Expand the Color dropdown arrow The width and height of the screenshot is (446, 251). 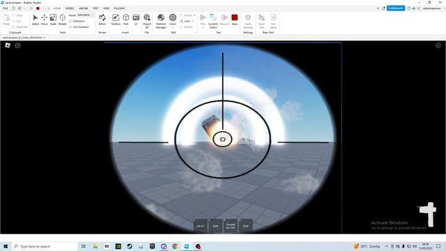coord(173,28)
